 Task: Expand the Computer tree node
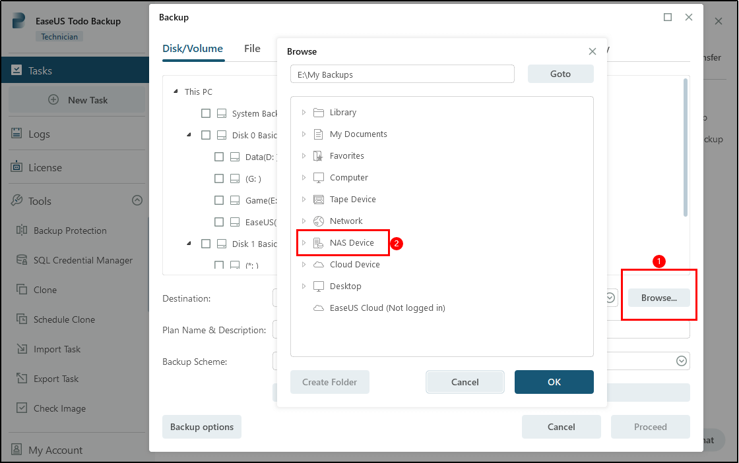(x=304, y=178)
